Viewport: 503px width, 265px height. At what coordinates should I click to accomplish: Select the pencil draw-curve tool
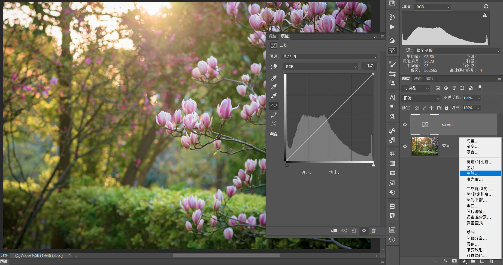point(274,115)
